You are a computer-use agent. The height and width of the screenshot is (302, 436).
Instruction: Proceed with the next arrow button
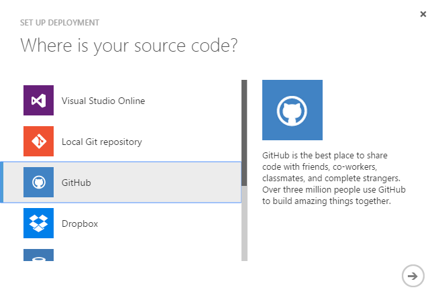coord(413,275)
